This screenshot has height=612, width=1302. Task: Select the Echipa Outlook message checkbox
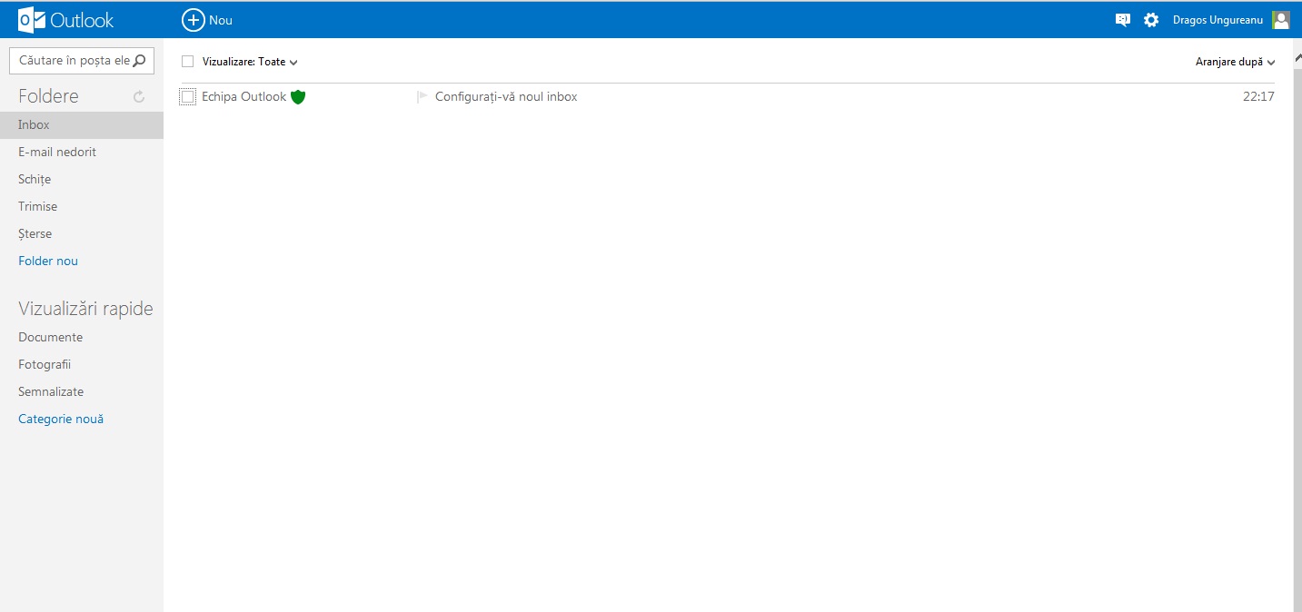(188, 97)
